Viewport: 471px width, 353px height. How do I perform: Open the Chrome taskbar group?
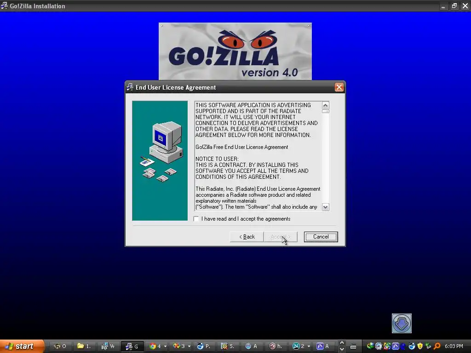click(155, 346)
